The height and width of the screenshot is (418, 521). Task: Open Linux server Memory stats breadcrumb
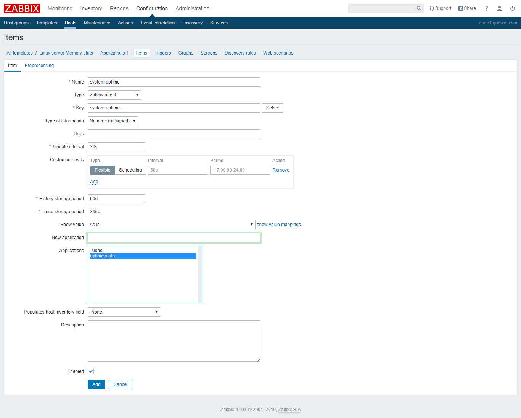pyautogui.click(x=66, y=53)
